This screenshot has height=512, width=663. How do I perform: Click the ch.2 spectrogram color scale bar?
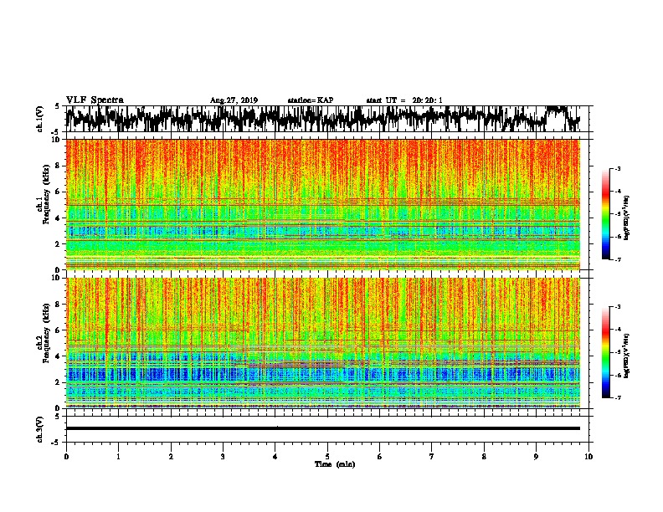[605, 352]
